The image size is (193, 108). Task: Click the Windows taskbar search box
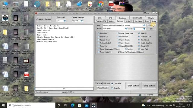pos(31,105)
